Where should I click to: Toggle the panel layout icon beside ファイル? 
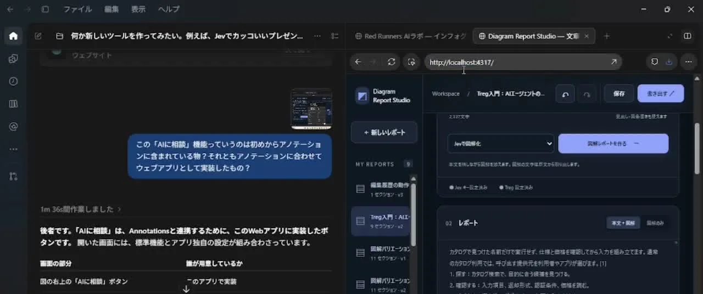45,9
